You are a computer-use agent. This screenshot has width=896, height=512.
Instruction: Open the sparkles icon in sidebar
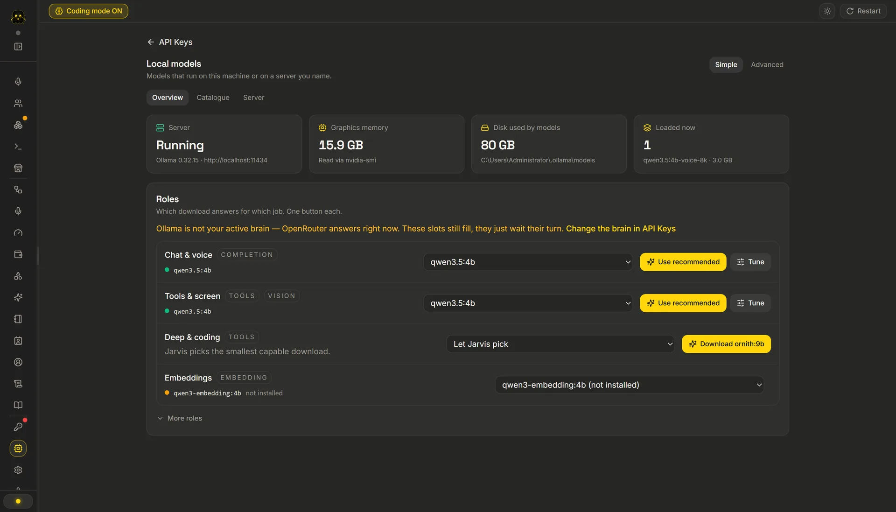[x=18, y=297]
